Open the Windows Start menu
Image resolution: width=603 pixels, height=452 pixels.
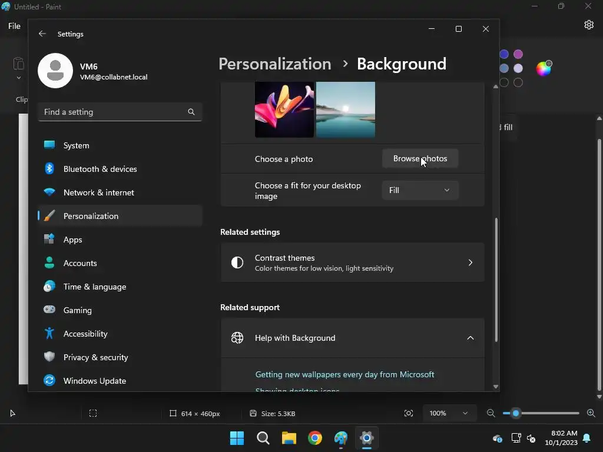237,438
